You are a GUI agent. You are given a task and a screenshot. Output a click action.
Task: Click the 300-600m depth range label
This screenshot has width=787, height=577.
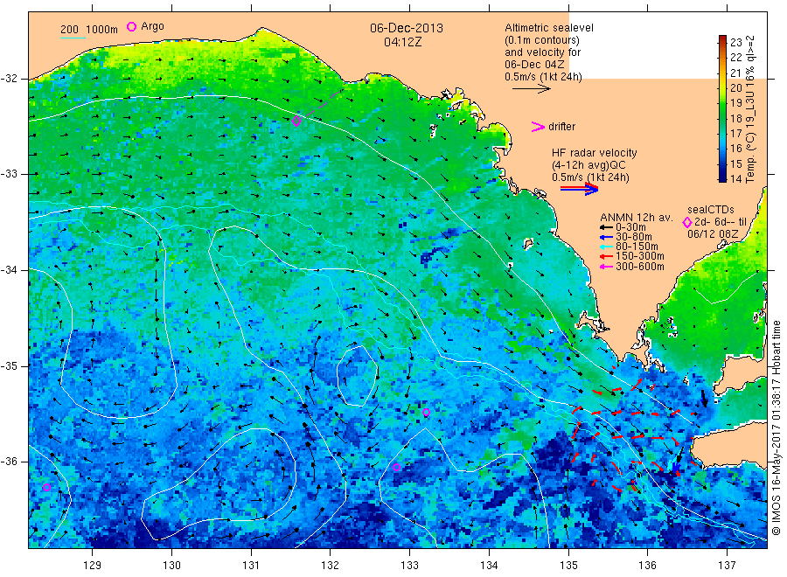(x=640, y=267)
